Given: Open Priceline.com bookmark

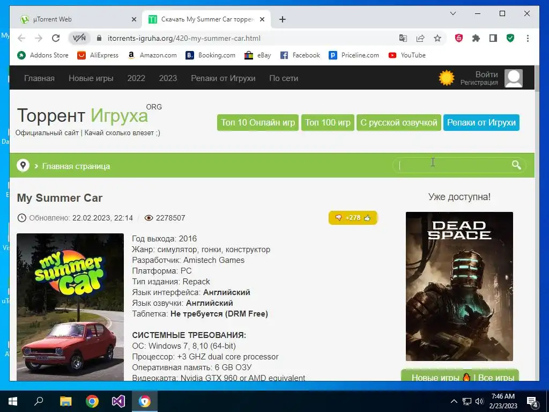Looking at the screenshot, I should point(354,55).
